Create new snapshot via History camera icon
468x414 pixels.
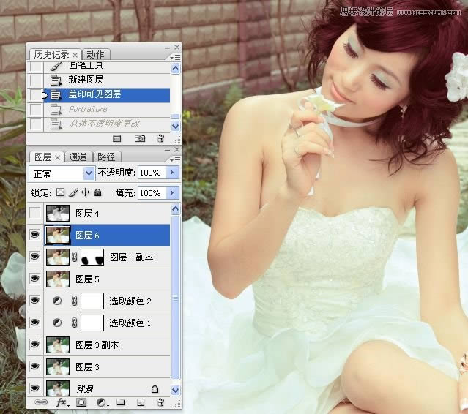[139, 138]
